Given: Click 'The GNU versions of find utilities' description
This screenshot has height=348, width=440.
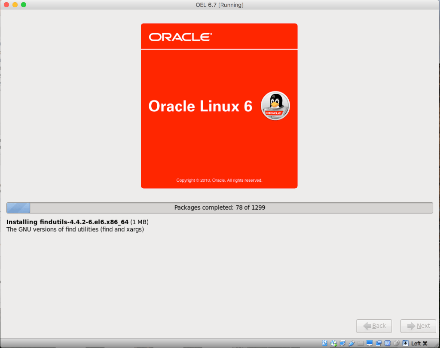Looking at the screenshot, I should point(75,229).
